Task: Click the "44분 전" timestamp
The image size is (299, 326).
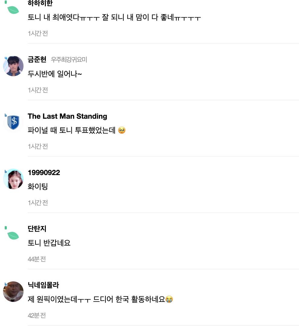Action: (37, 259)
